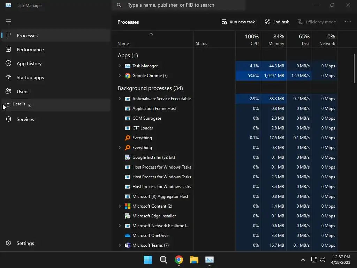The width and height of the screenshot is (357, 268).
Task: Click the Settings gear icon
Action: click(x=8, y=243)
